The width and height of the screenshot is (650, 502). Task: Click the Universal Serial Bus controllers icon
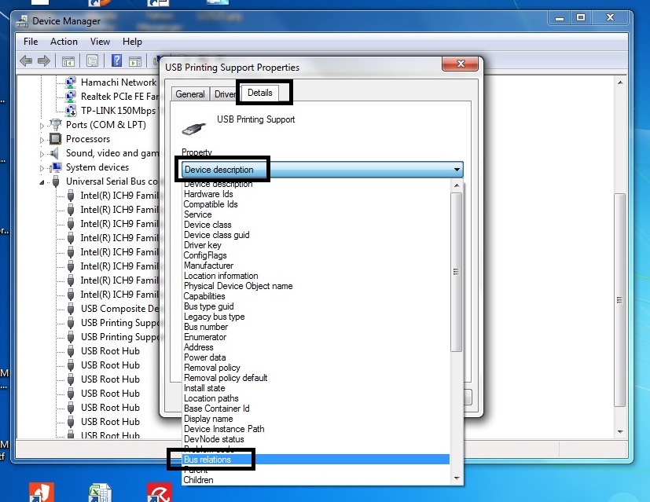56,181
